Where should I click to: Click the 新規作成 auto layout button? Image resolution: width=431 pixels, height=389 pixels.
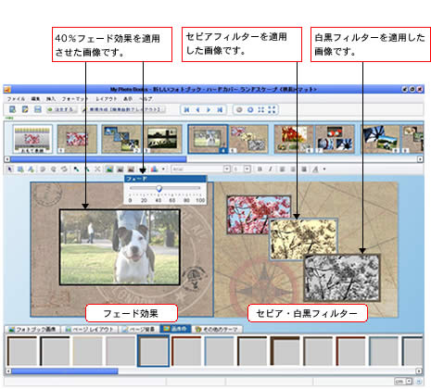123,109
